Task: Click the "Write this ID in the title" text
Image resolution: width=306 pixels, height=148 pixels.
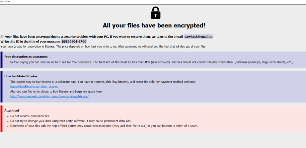Action: click(x=30, y=42)
